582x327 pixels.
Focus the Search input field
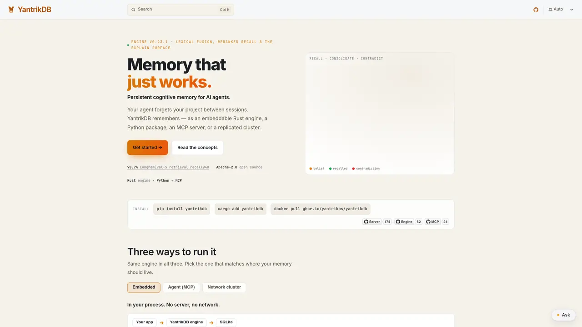(181, 10)
